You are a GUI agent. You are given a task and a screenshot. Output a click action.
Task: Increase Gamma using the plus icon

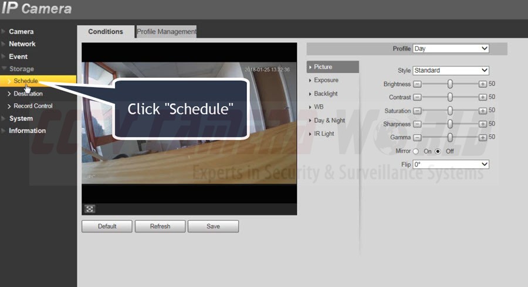click(x=482, y=138)
